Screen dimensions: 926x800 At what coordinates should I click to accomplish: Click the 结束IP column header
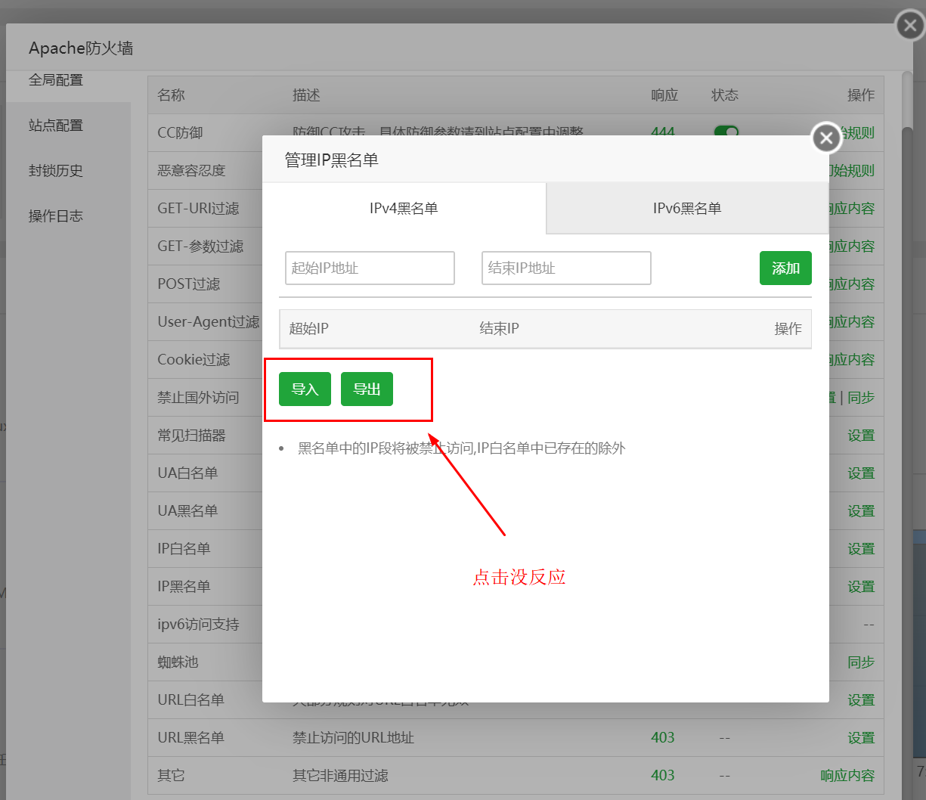pyautogui.click(x=499, y=329)
